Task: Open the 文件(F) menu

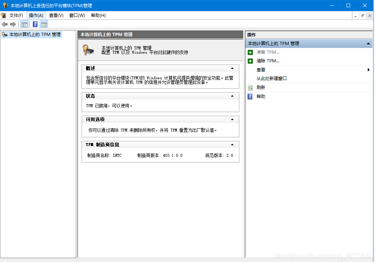Action: tap(16, 15)
